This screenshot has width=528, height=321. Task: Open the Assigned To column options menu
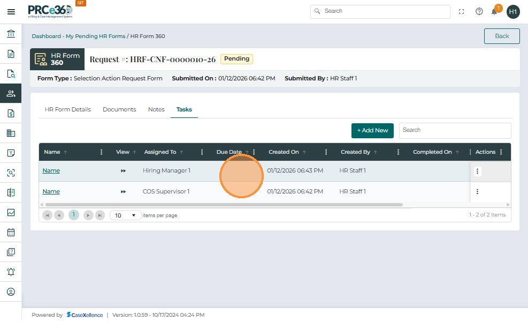tap(202, 152)
